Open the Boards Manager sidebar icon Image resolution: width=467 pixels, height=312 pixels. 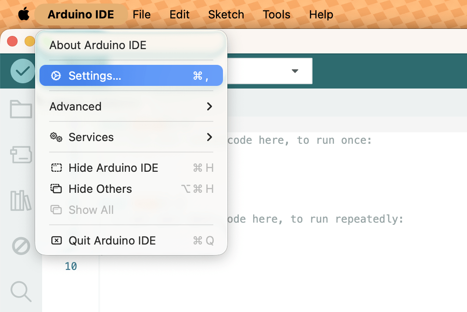pyautogui.click(x=21, y=154)
